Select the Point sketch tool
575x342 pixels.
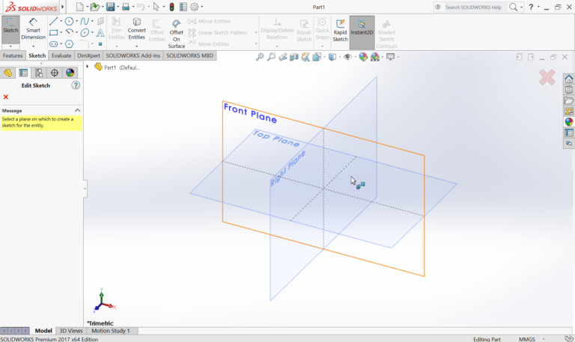click(x=100, y=44)
